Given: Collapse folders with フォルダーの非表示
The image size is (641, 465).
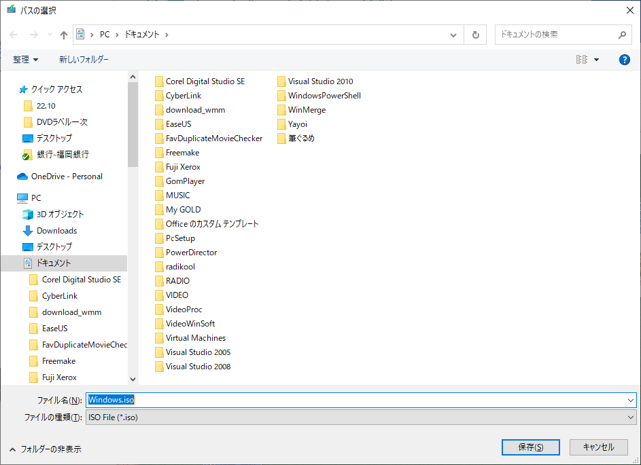Looking at the screenshot, I should point(45,449).
